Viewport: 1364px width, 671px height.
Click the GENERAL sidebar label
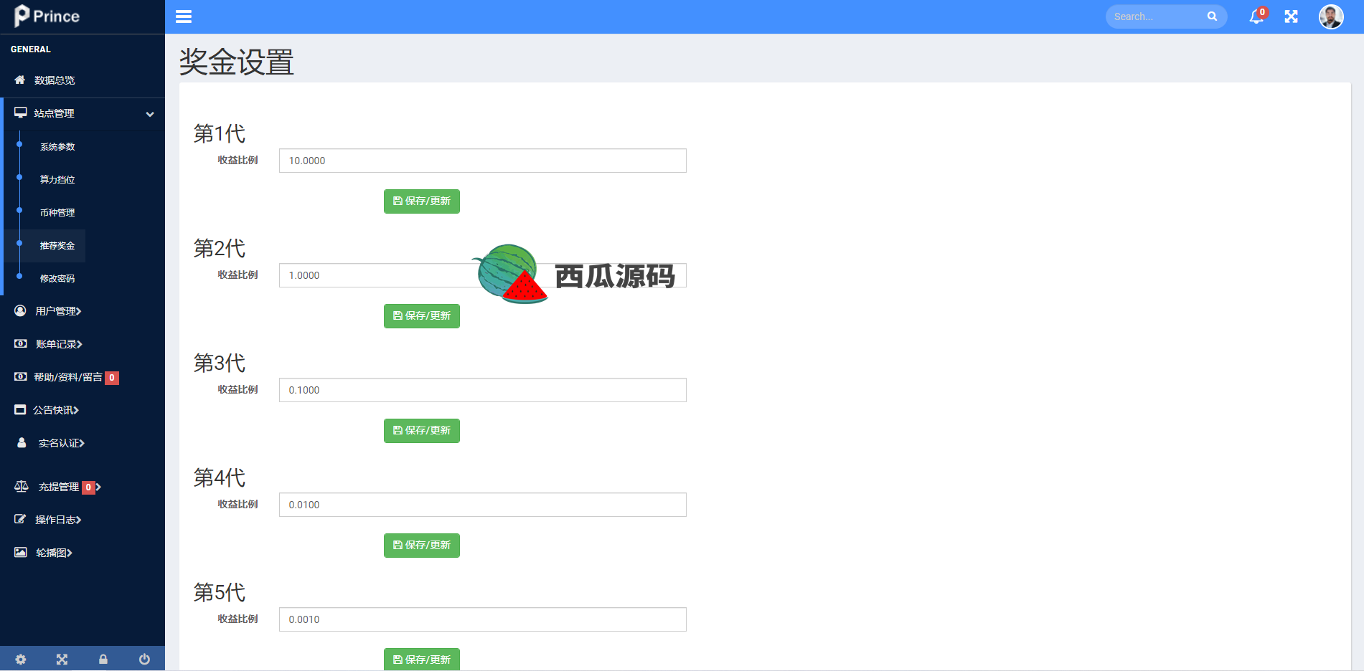[x=31, y=49]
